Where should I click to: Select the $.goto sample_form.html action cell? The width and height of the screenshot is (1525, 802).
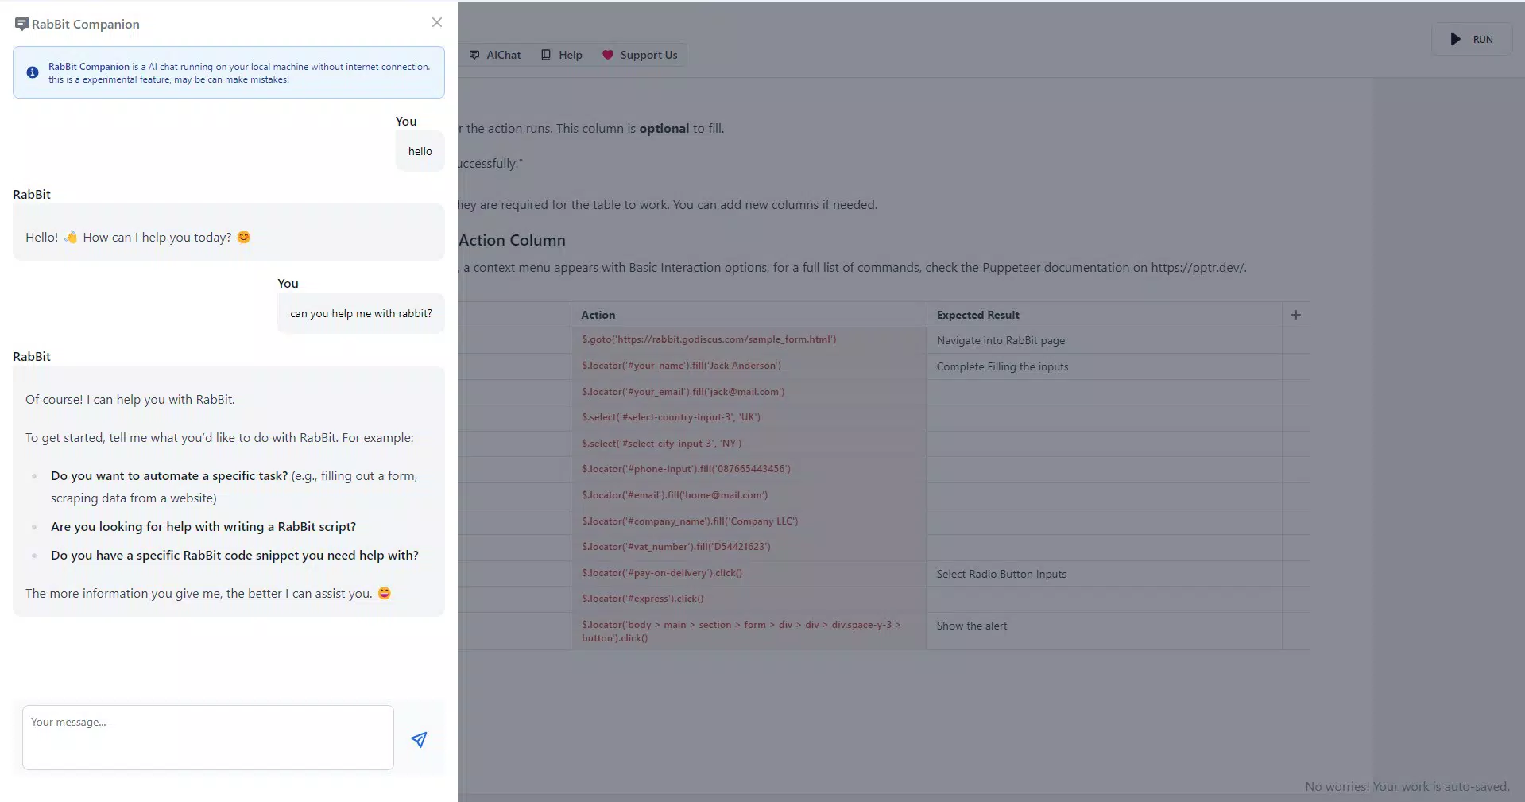(749, 340)
